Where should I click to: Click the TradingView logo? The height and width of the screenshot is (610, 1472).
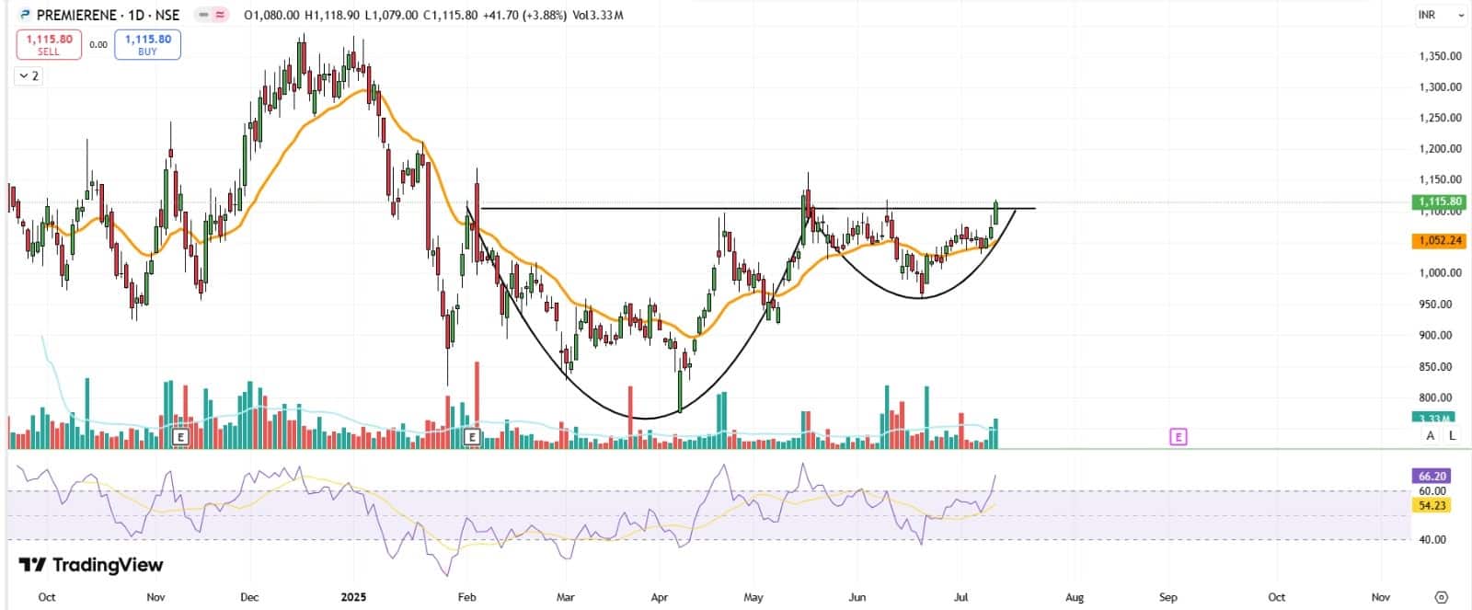click(90, 565)
